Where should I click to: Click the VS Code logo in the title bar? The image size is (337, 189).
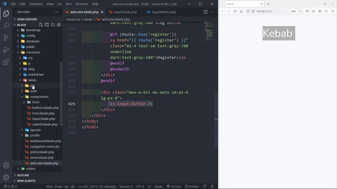[5, 4]
